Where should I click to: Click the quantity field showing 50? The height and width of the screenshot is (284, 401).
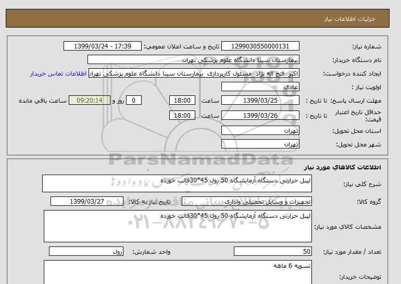272,251
